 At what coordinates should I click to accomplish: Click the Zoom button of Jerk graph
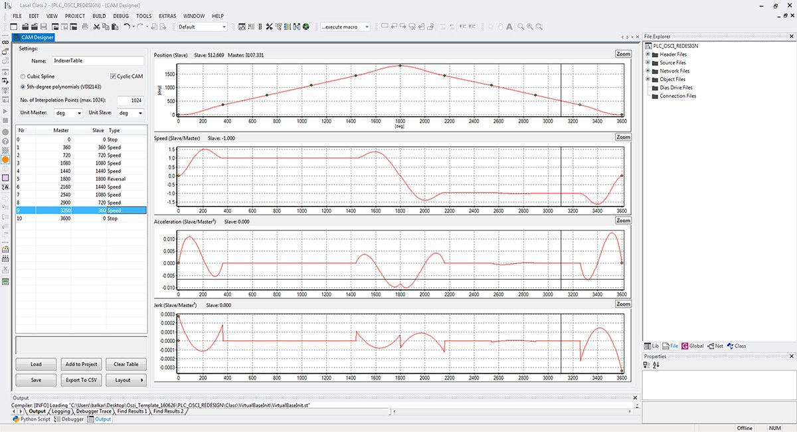623,304
